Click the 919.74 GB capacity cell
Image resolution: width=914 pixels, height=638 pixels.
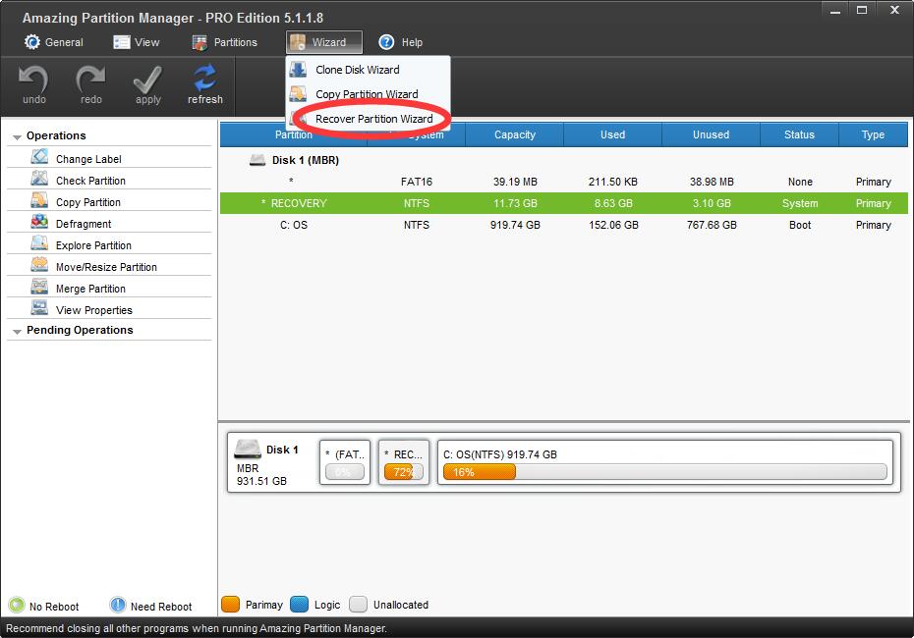point(515,225)
